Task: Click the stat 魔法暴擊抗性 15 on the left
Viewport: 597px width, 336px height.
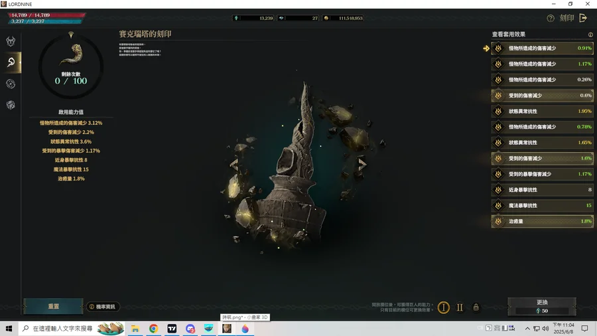Action: pyautogui.click(x=71, y=169)
